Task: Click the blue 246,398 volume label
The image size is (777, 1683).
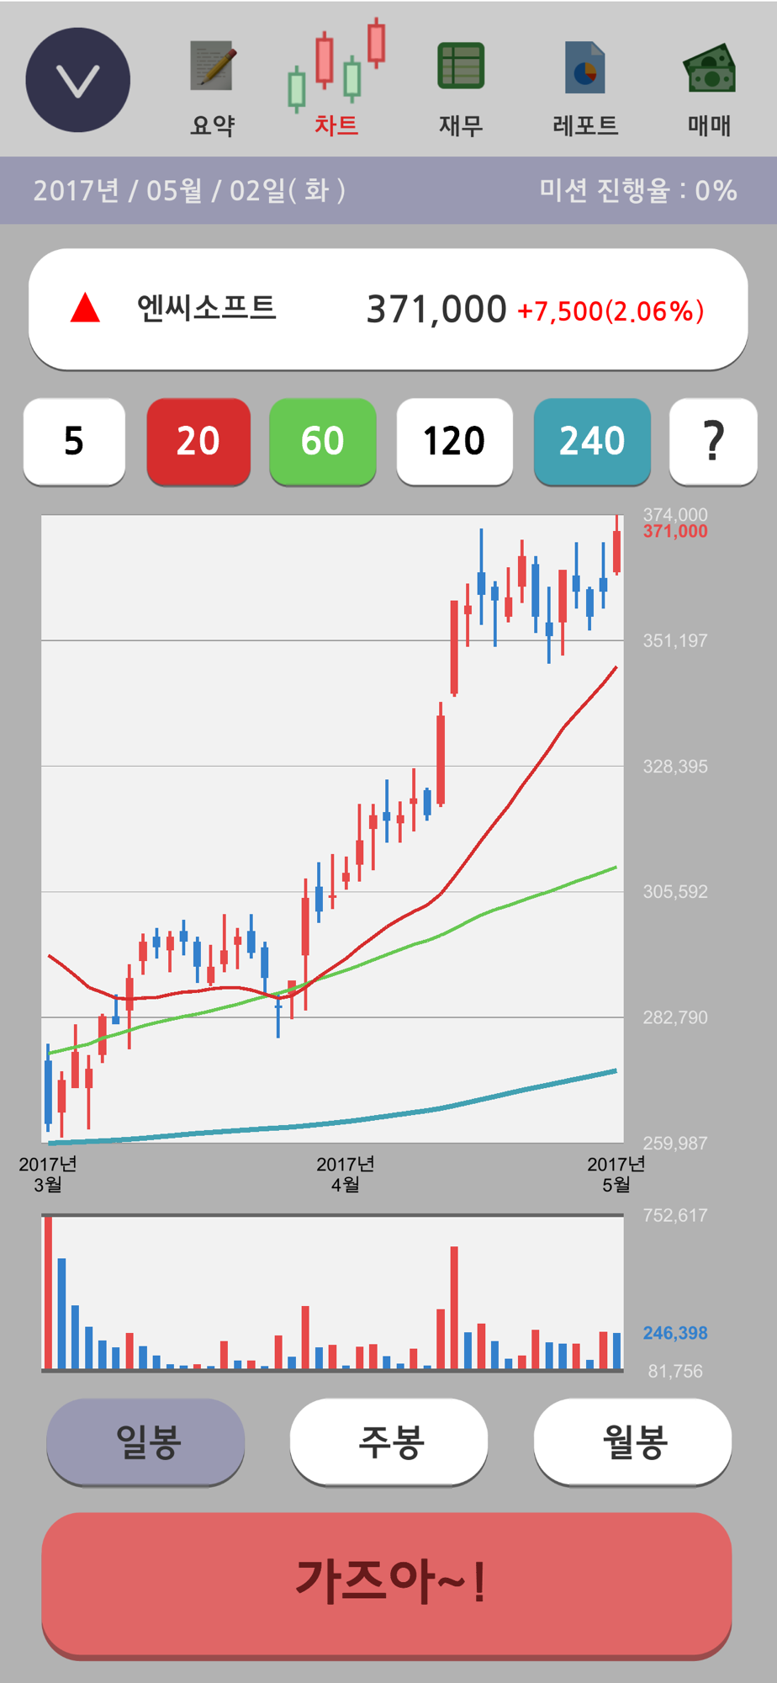Action: (675, 1333)
